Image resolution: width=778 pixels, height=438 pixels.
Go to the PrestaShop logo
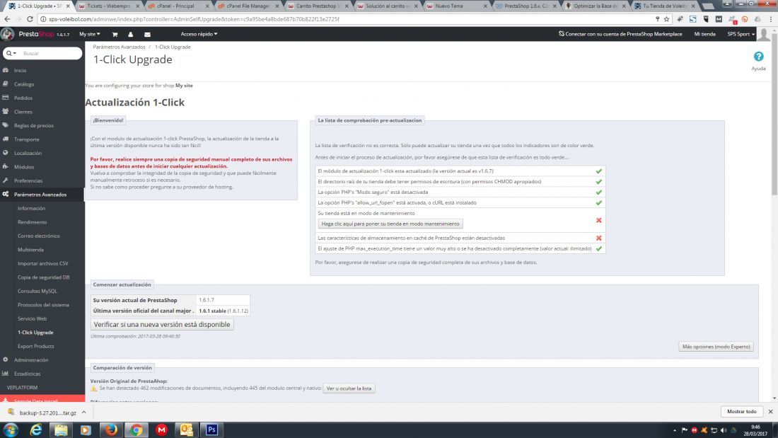pyautogui.click(x=35, y=34)
